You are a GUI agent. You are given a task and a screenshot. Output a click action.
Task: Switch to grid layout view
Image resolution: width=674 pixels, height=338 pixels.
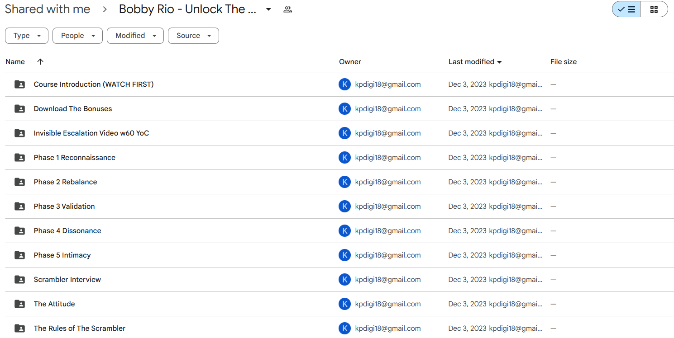coord(654,9)
